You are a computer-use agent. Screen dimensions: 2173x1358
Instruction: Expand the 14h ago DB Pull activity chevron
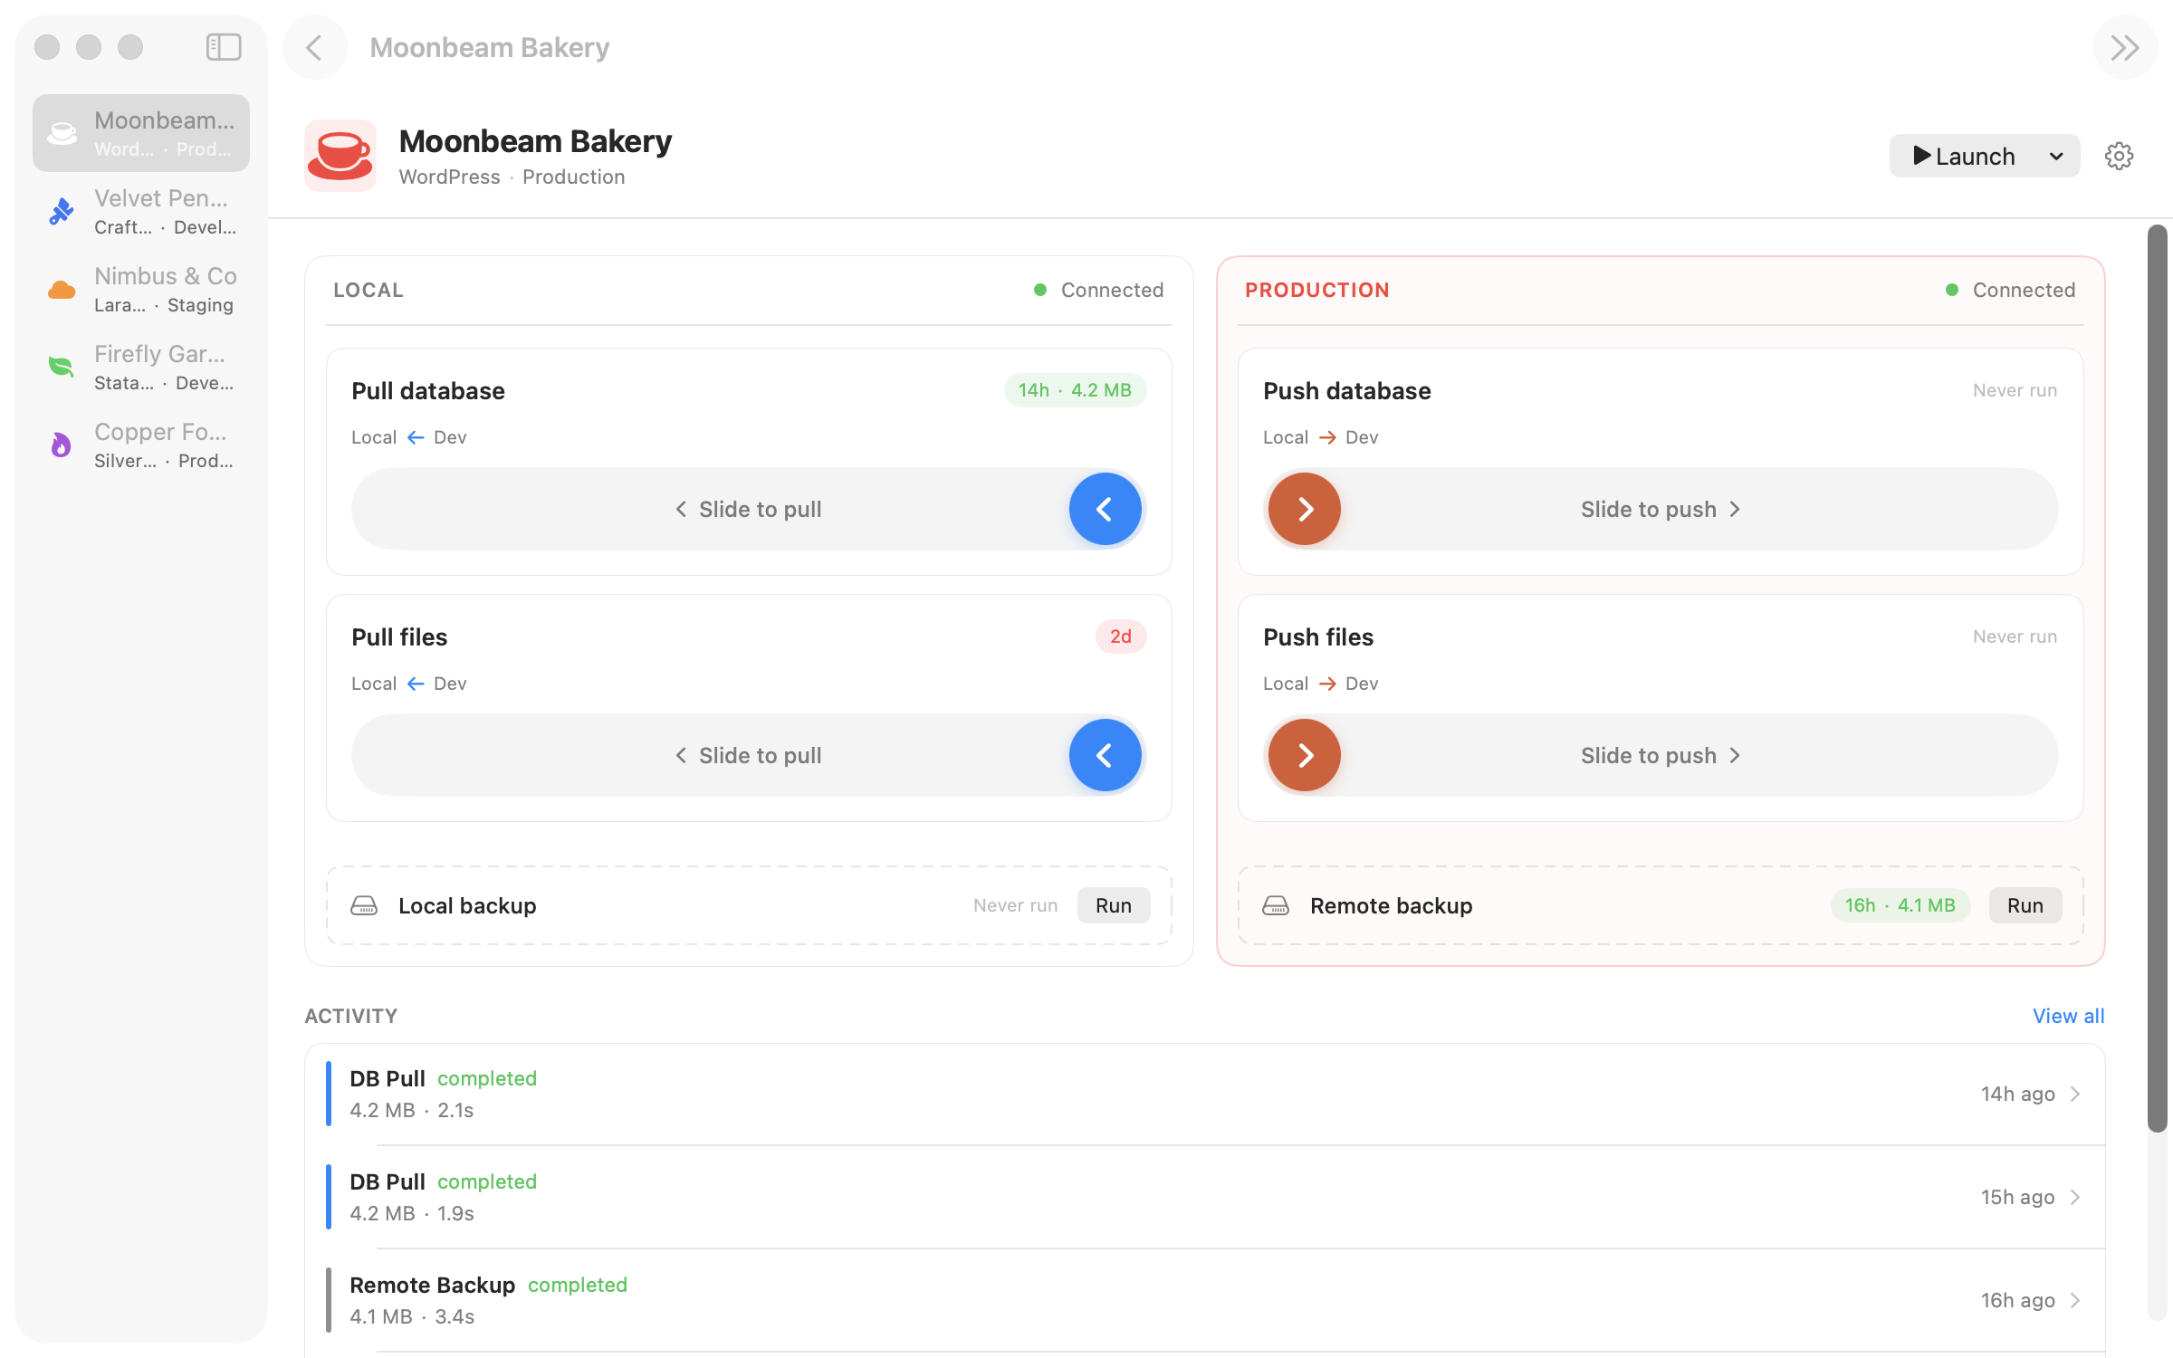2076,1094
